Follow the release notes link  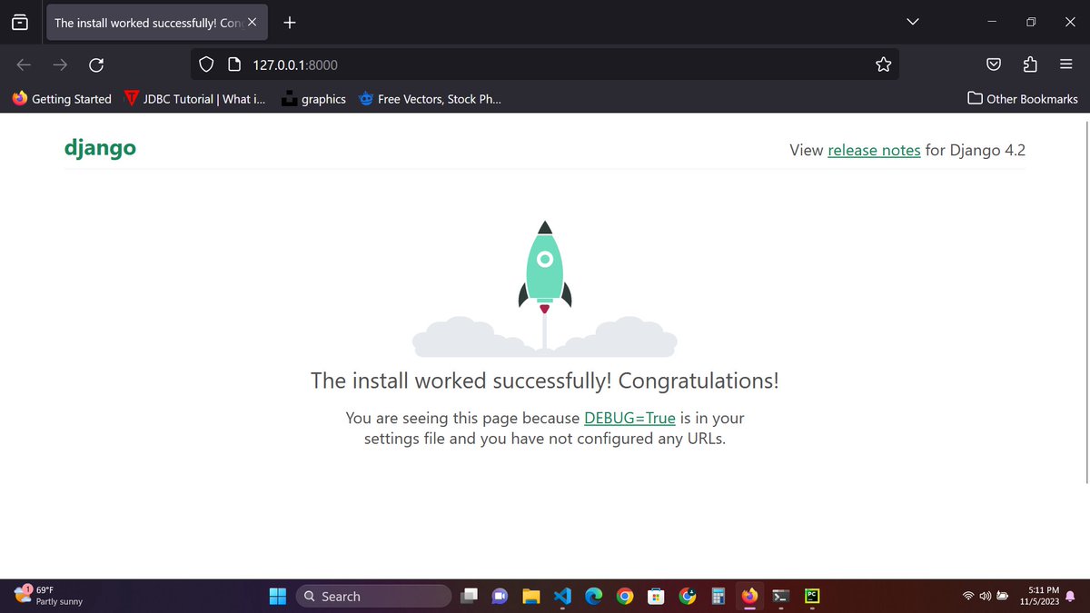click(874, 151)
